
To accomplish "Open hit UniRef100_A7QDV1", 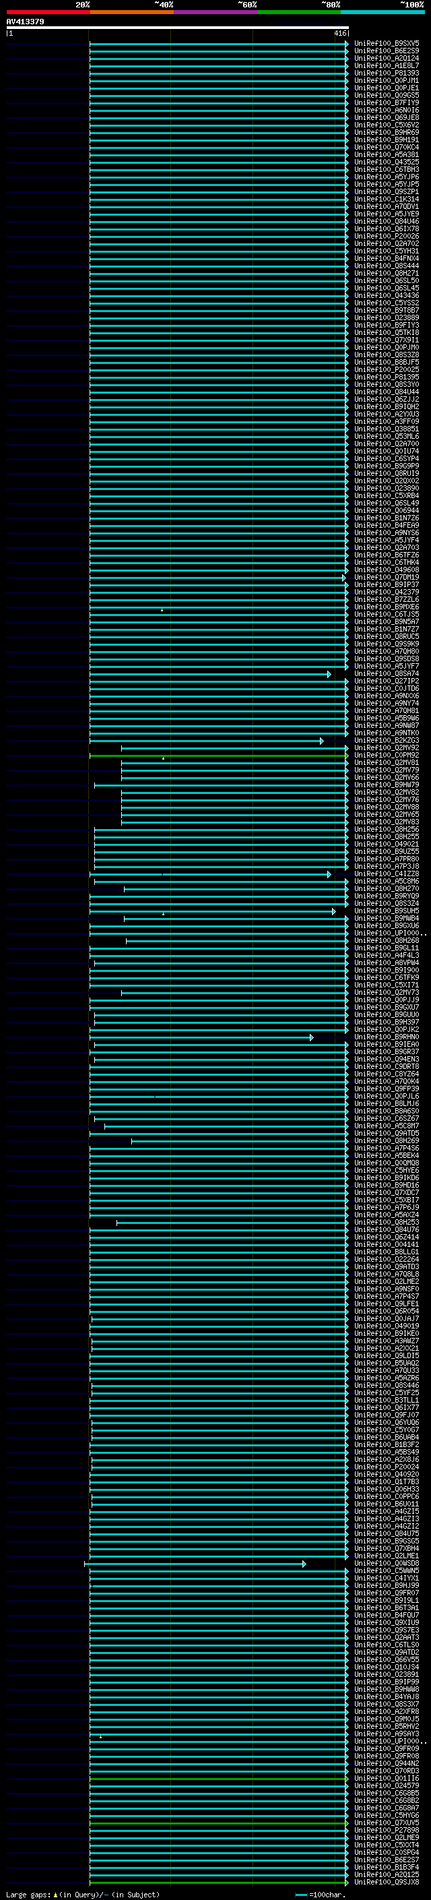I will [386, 206].
